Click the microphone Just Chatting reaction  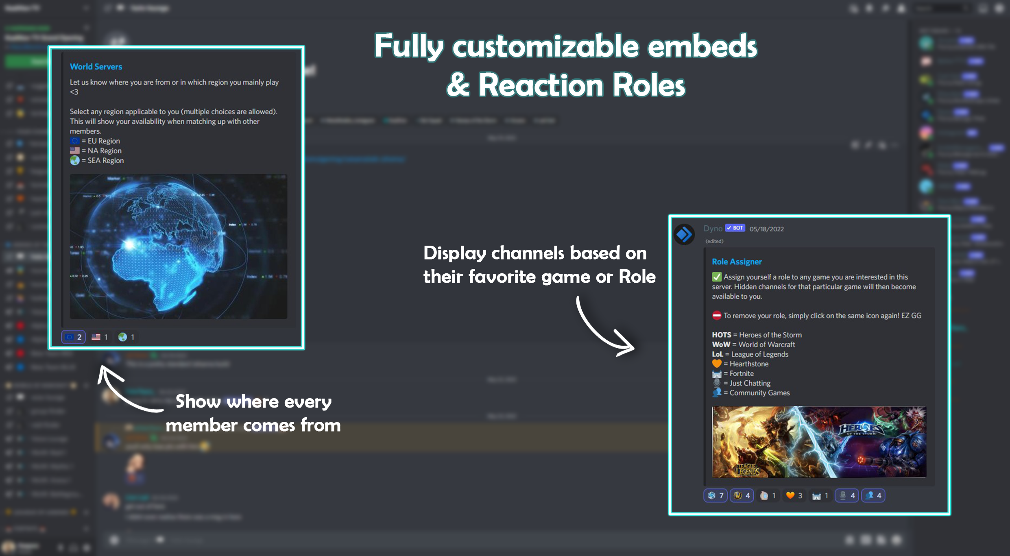pos(847,495)
